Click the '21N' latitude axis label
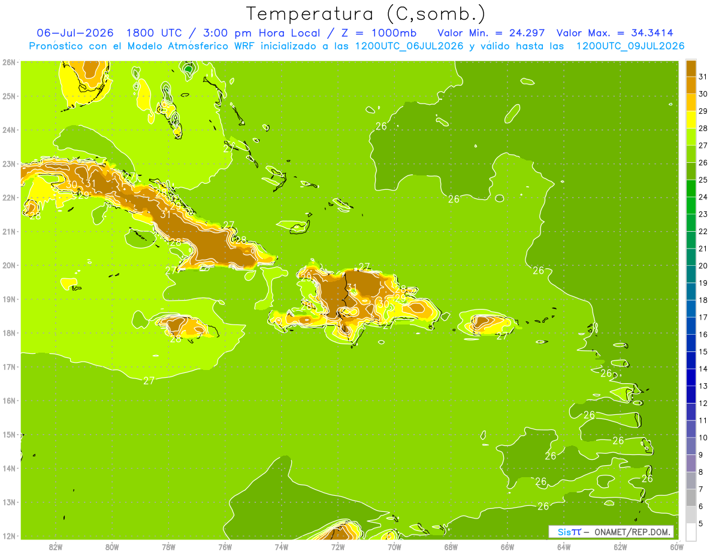719x555 pixels. pos(9,231)
